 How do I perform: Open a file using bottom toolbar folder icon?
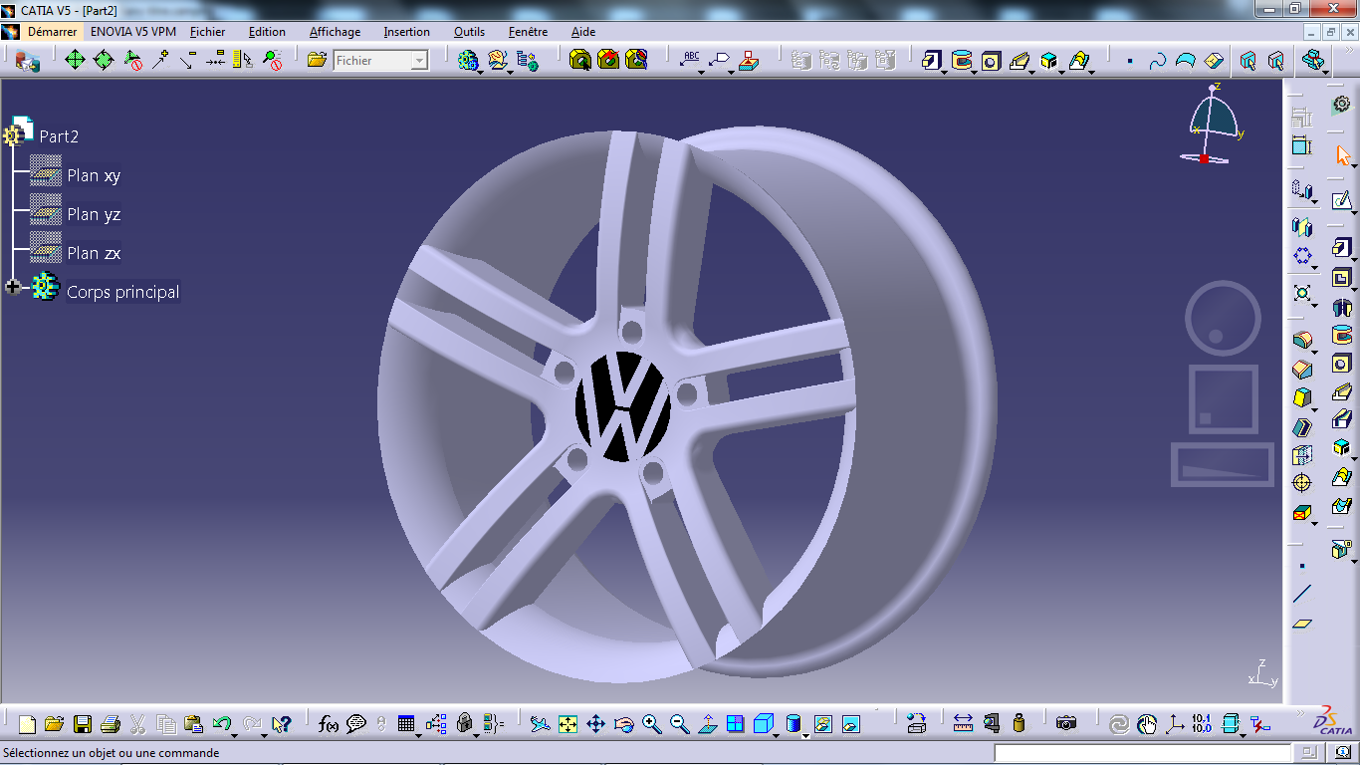coord(54,724)
